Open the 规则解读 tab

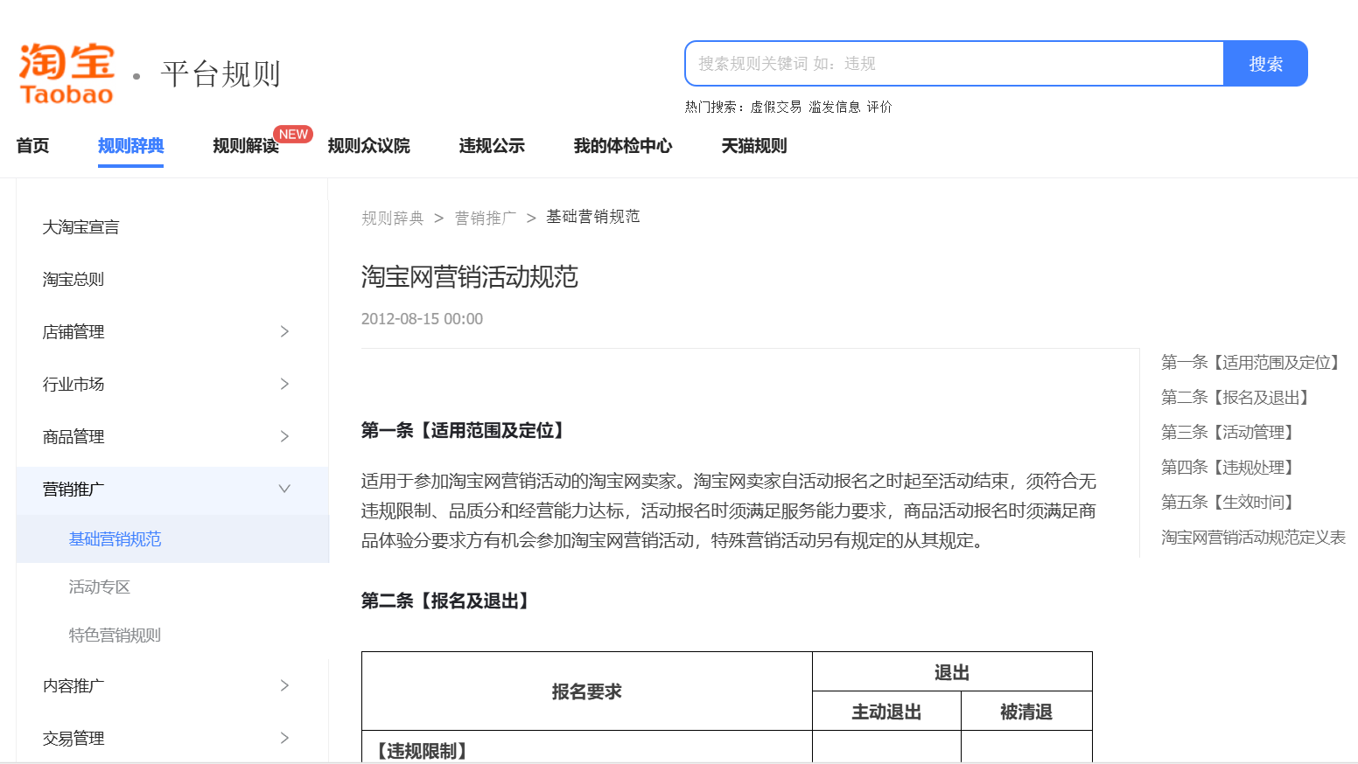coord(246,146)
